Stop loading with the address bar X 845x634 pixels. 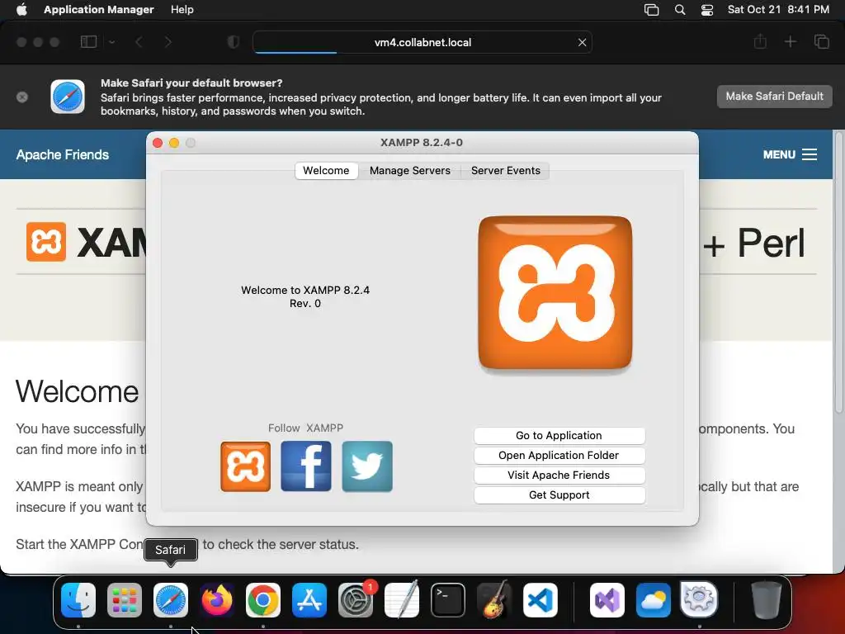point(582,43)
